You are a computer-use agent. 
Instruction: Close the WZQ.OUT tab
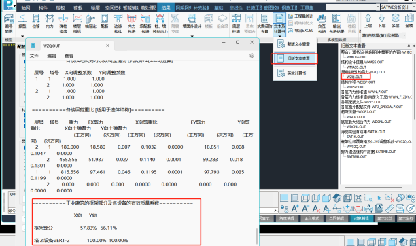click(x=107, y=46)
